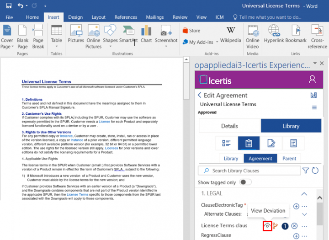Open the Review ribbon tab

pyautogui.click(x=180, y=17)
